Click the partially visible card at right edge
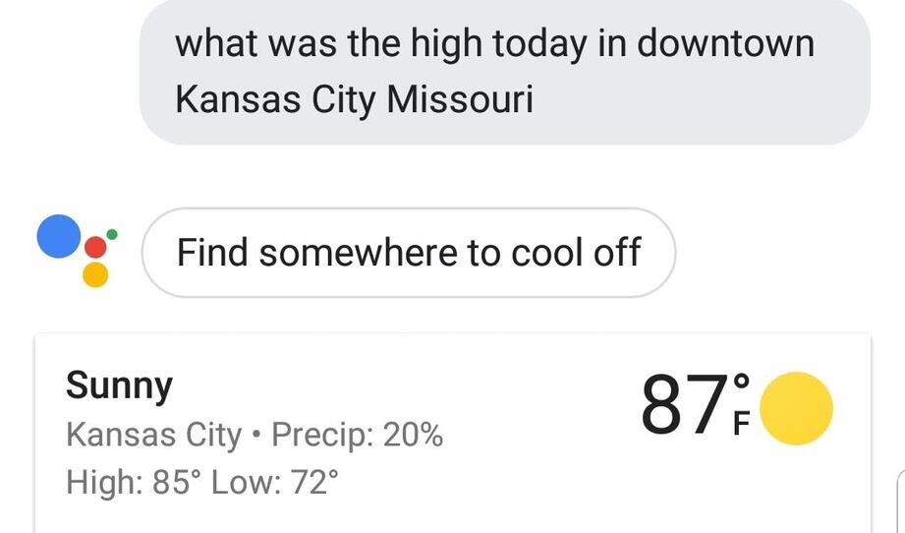 [x=901, y=502]
